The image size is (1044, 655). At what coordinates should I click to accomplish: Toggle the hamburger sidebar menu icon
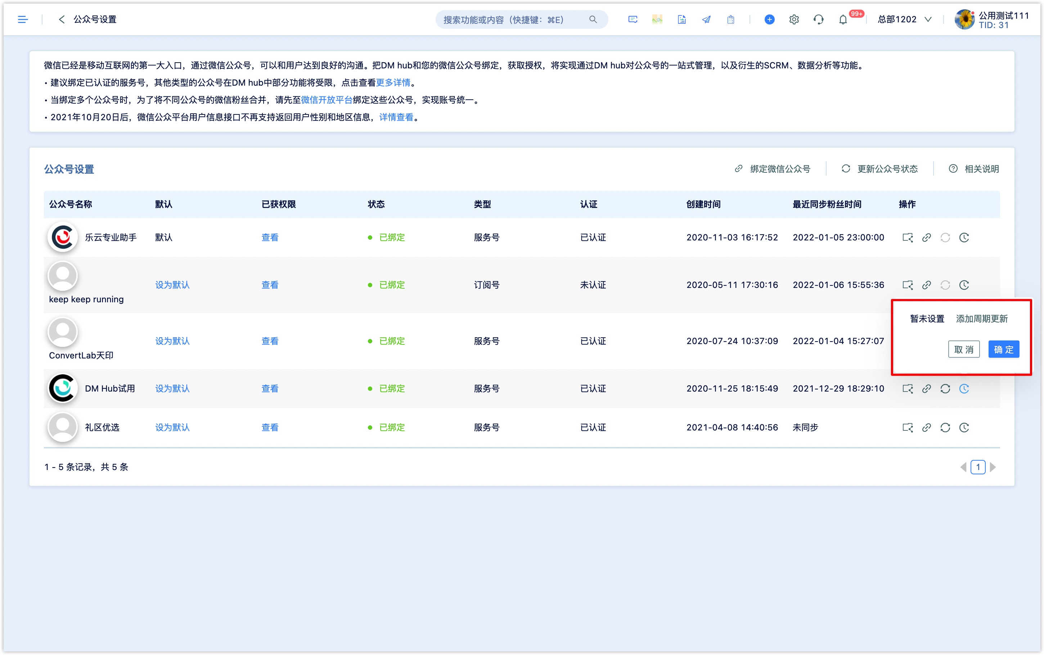(23, 19)
